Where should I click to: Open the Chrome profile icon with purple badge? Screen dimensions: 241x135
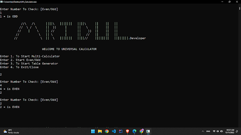(x=142, y=131)
